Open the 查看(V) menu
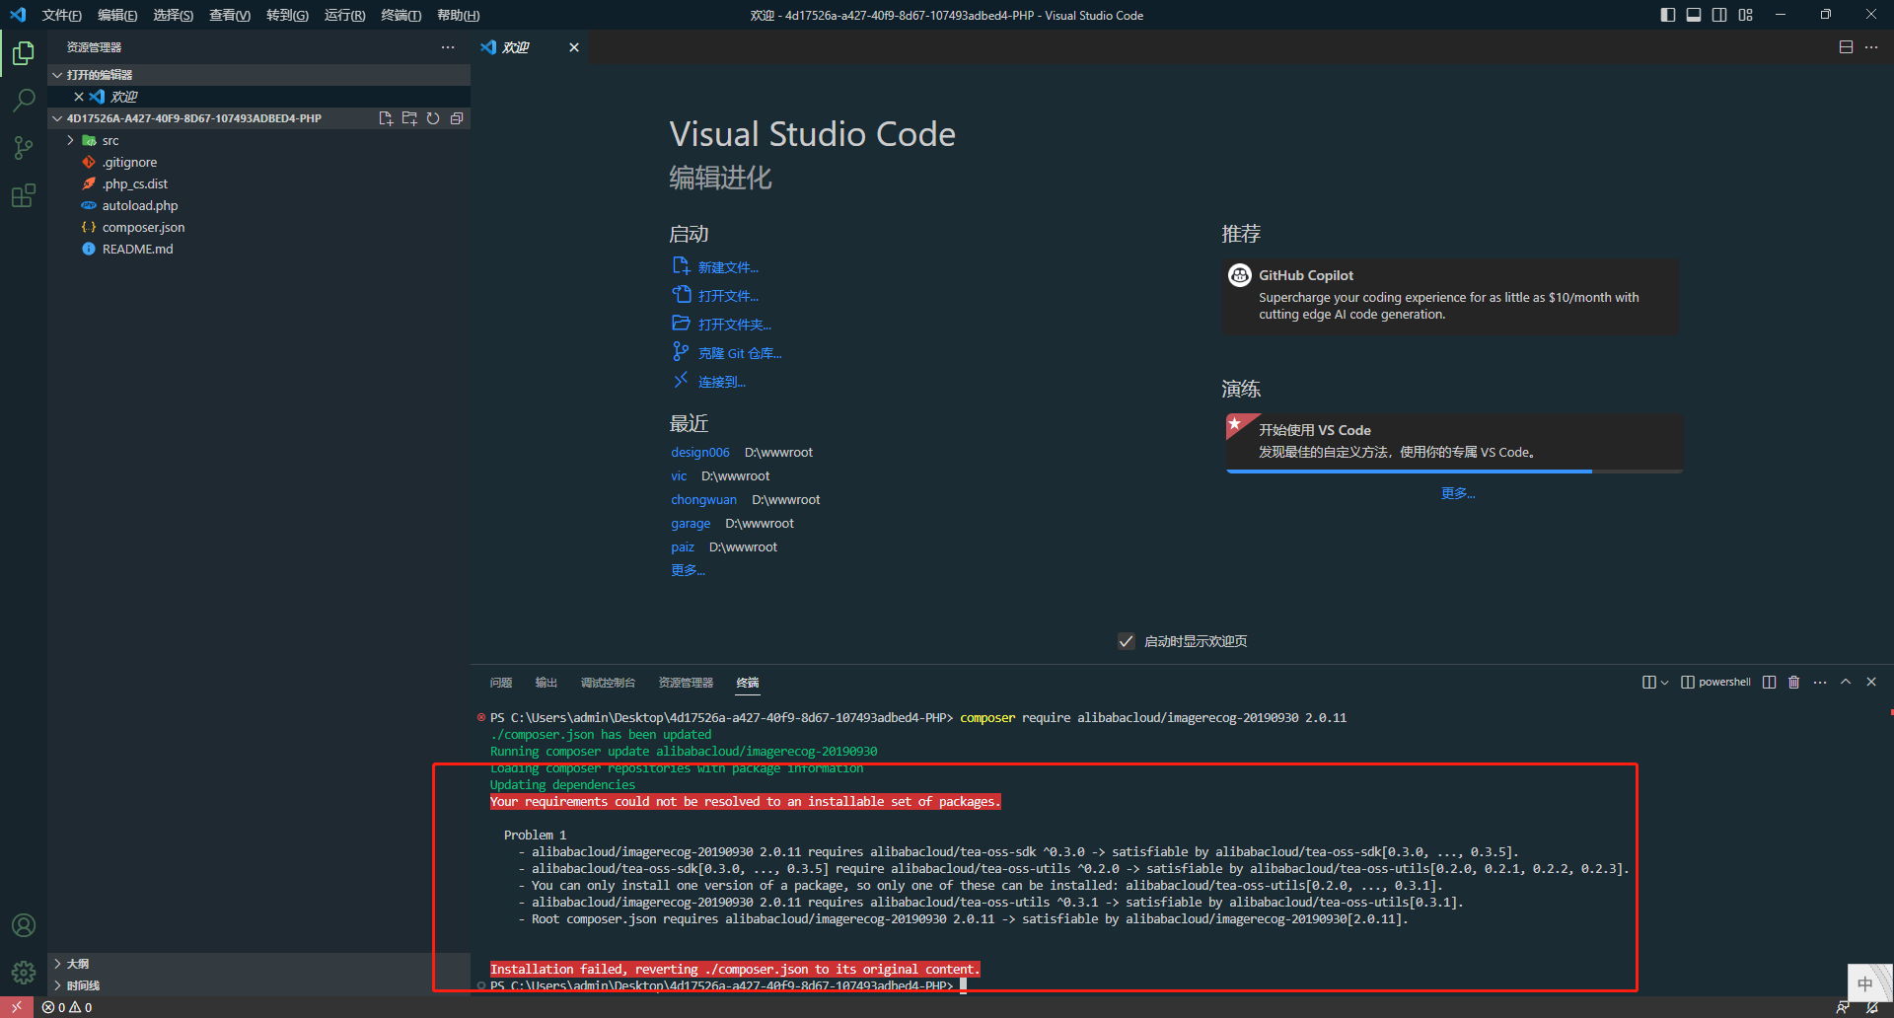The width and height of the screenshot is (1894, 1018). (x=230, y=15)
